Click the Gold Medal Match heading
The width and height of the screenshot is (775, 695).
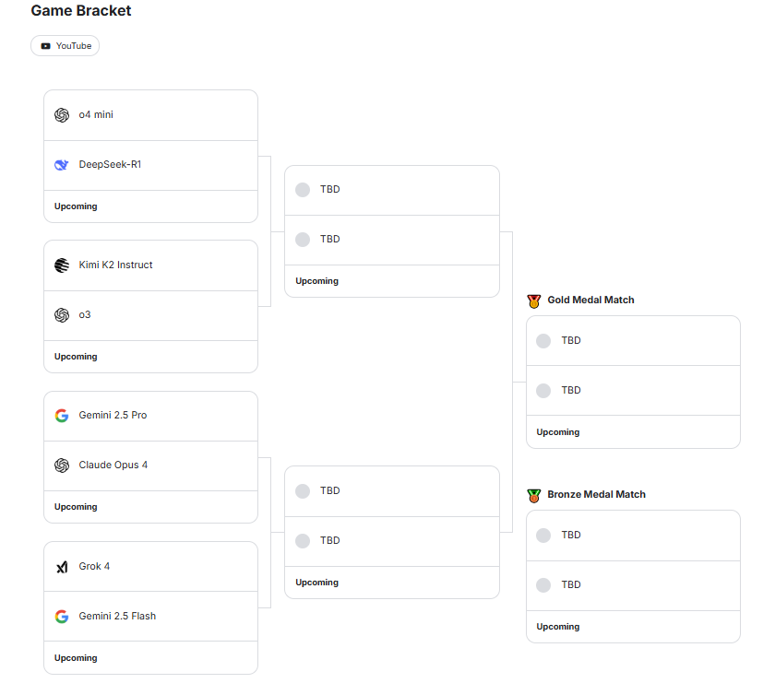tap(590, 300)
